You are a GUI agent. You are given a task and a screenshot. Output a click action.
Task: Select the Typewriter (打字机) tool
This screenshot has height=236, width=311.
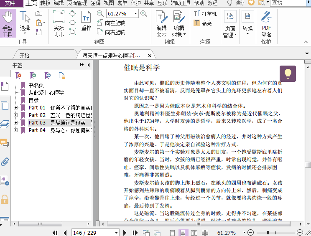(205, 14)
